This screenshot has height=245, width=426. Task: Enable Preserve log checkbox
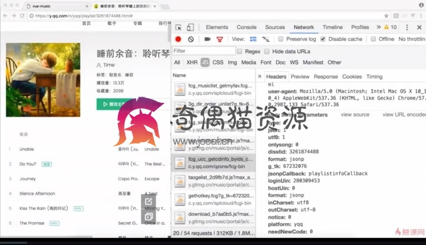(x=281, y=39)
